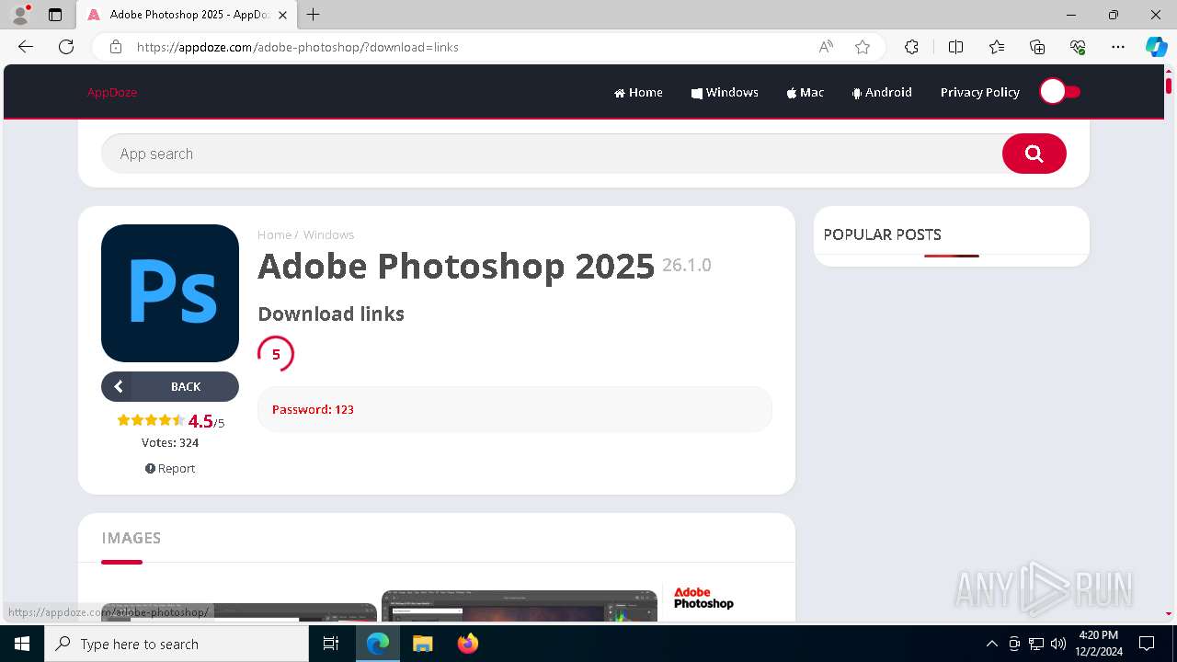The image size is (1177, 662).
Task: Click the Windows taskbar search box
Action: (177, 644)
